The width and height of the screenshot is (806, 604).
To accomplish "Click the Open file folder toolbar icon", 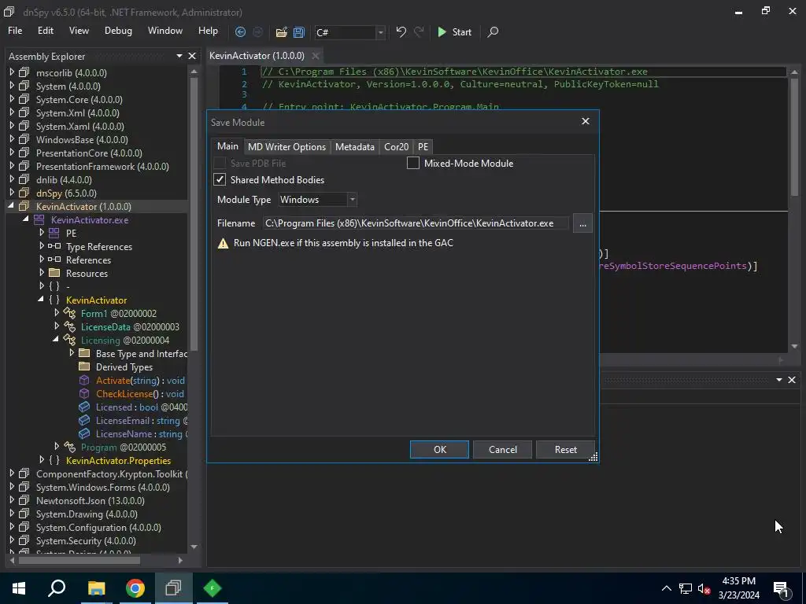I will [281, 31].
